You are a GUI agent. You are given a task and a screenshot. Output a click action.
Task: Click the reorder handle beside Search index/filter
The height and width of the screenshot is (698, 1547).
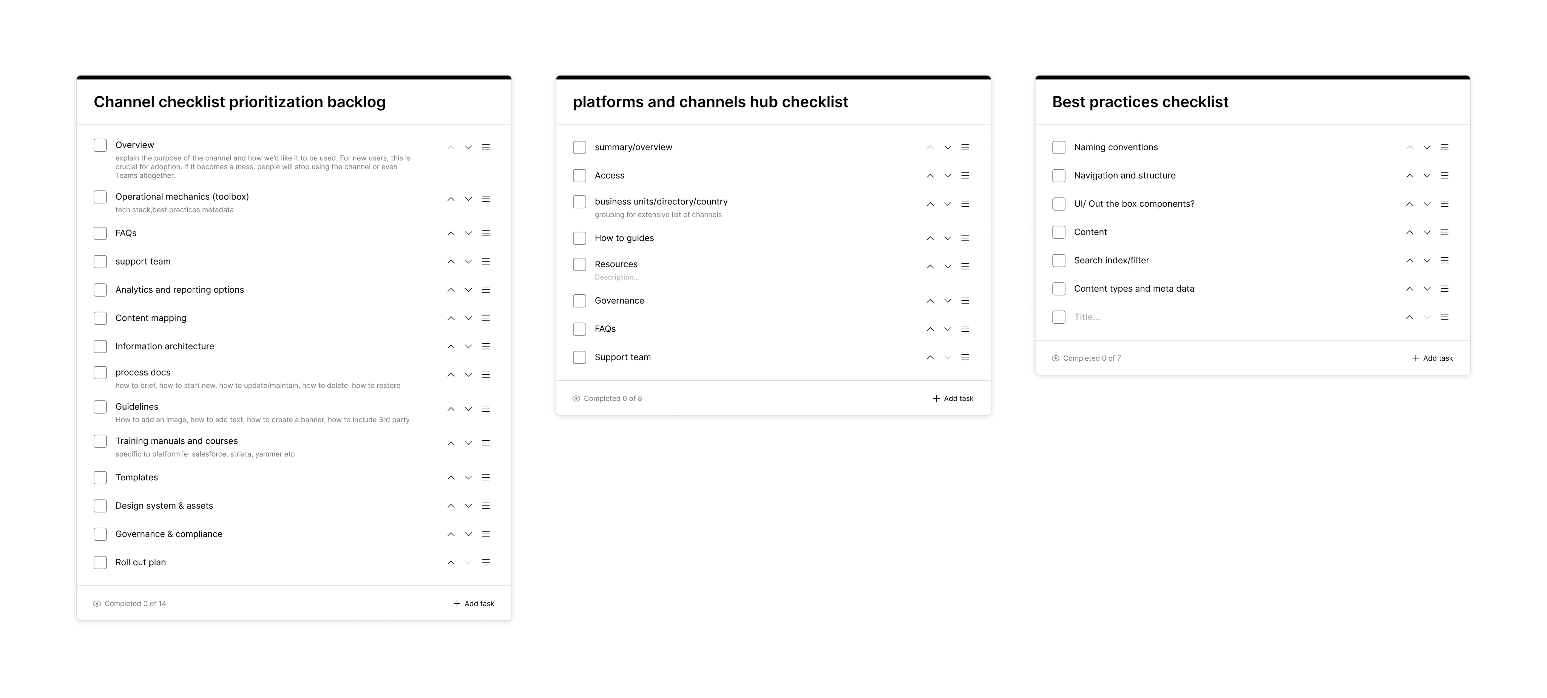point(1444,260)
